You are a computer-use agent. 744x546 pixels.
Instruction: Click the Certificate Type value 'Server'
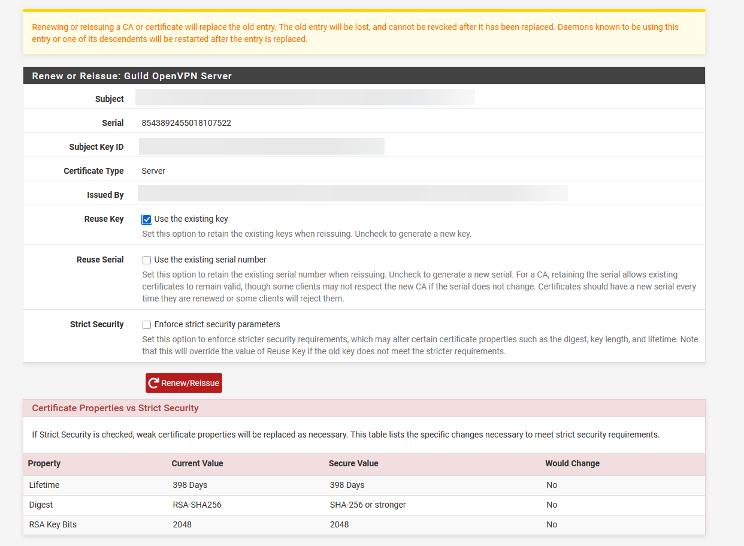point(153,171)
